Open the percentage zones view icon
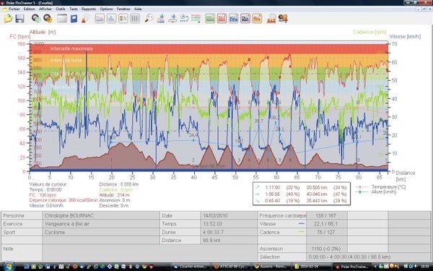 (x=123, y=19)
